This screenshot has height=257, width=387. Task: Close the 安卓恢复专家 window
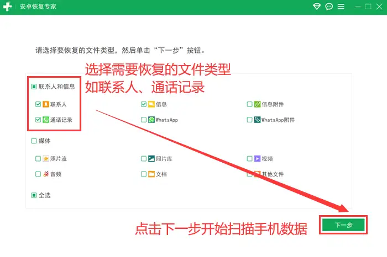click(379, 7)
